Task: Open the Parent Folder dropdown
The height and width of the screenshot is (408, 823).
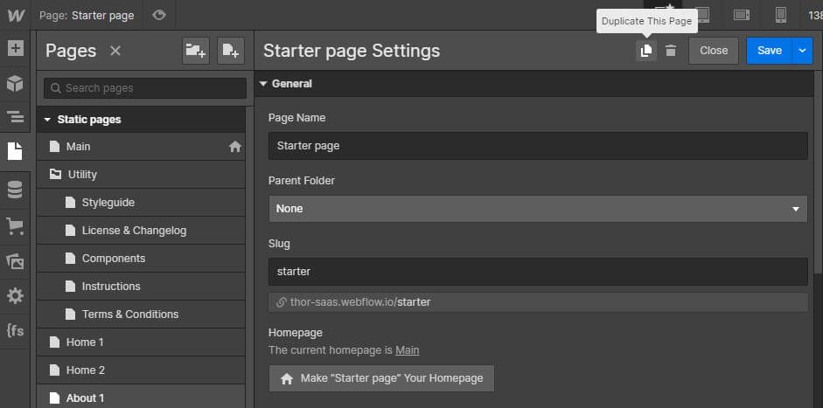Action: click(538, 209)
